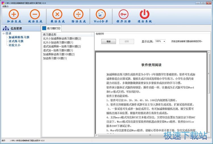Click the 信息管理 panel header text

(x=16, y=28)
